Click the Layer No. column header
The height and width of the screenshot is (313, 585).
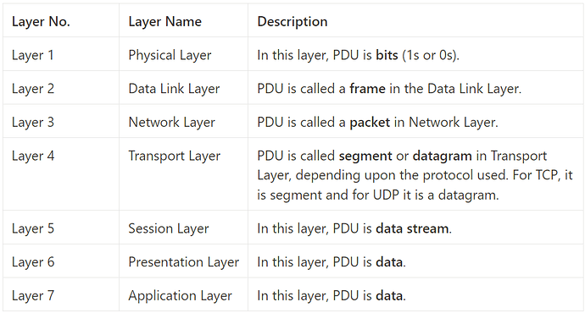tap(41, 22)
